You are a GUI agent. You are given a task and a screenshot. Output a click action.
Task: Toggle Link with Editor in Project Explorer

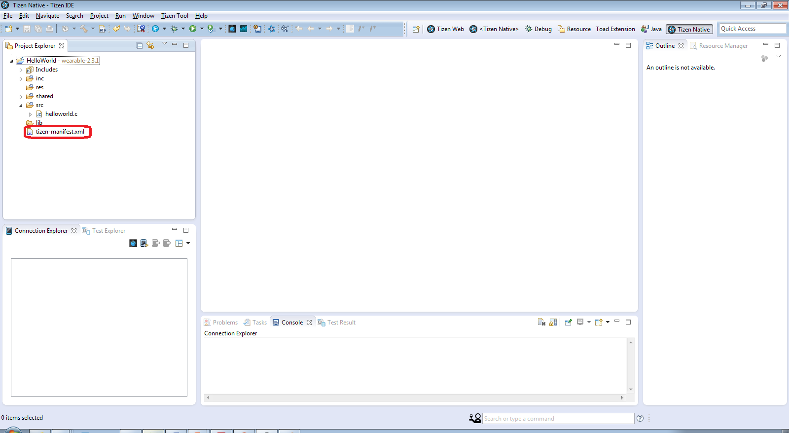pyautogui.click(x=151, y=45)
